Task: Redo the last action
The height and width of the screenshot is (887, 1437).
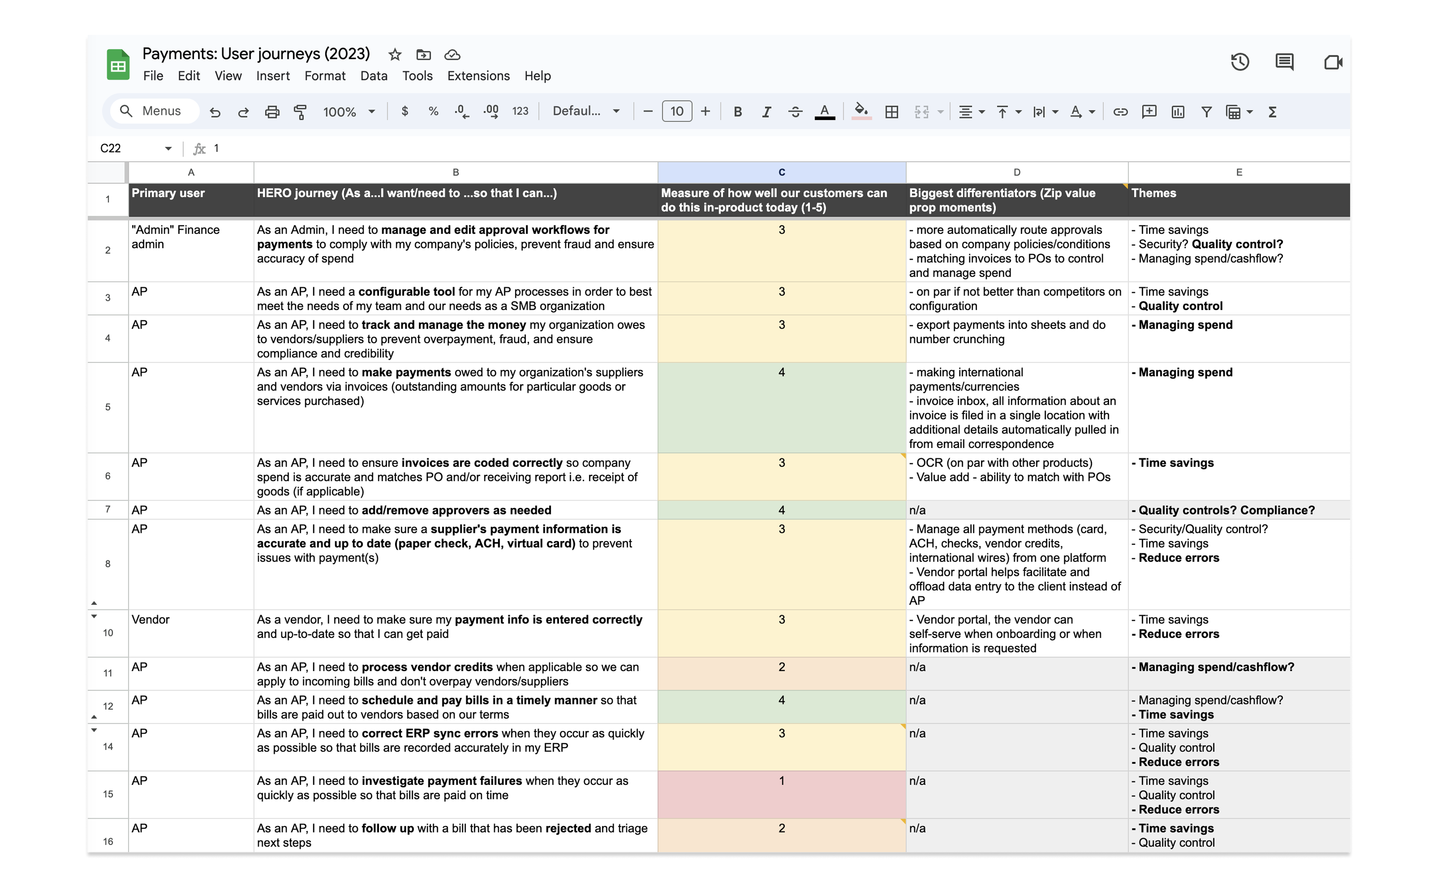Action: pyautogui.click(x=243, y=112)
